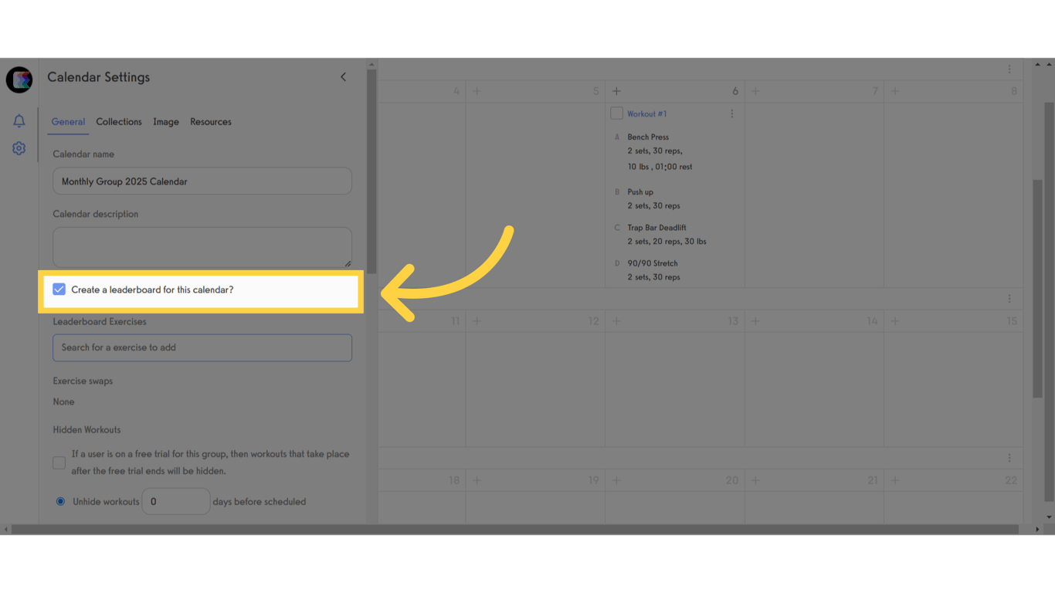Screen dimensions: 1055x593
Task: Tick the Workout #1 checkbox
Action: click(x=616, y=114)
